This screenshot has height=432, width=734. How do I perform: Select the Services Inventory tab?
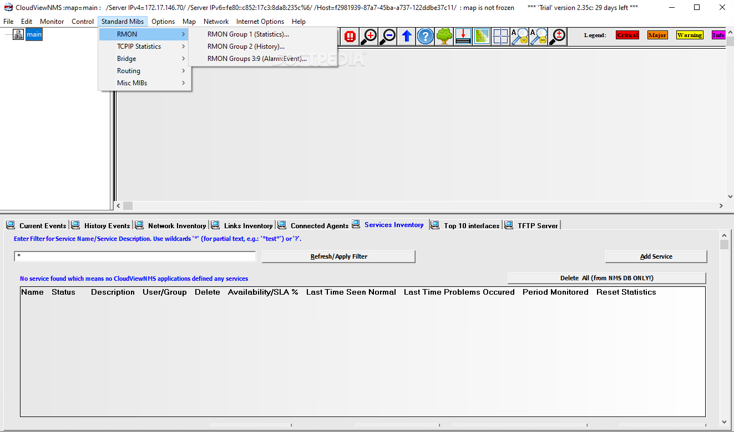388,224
